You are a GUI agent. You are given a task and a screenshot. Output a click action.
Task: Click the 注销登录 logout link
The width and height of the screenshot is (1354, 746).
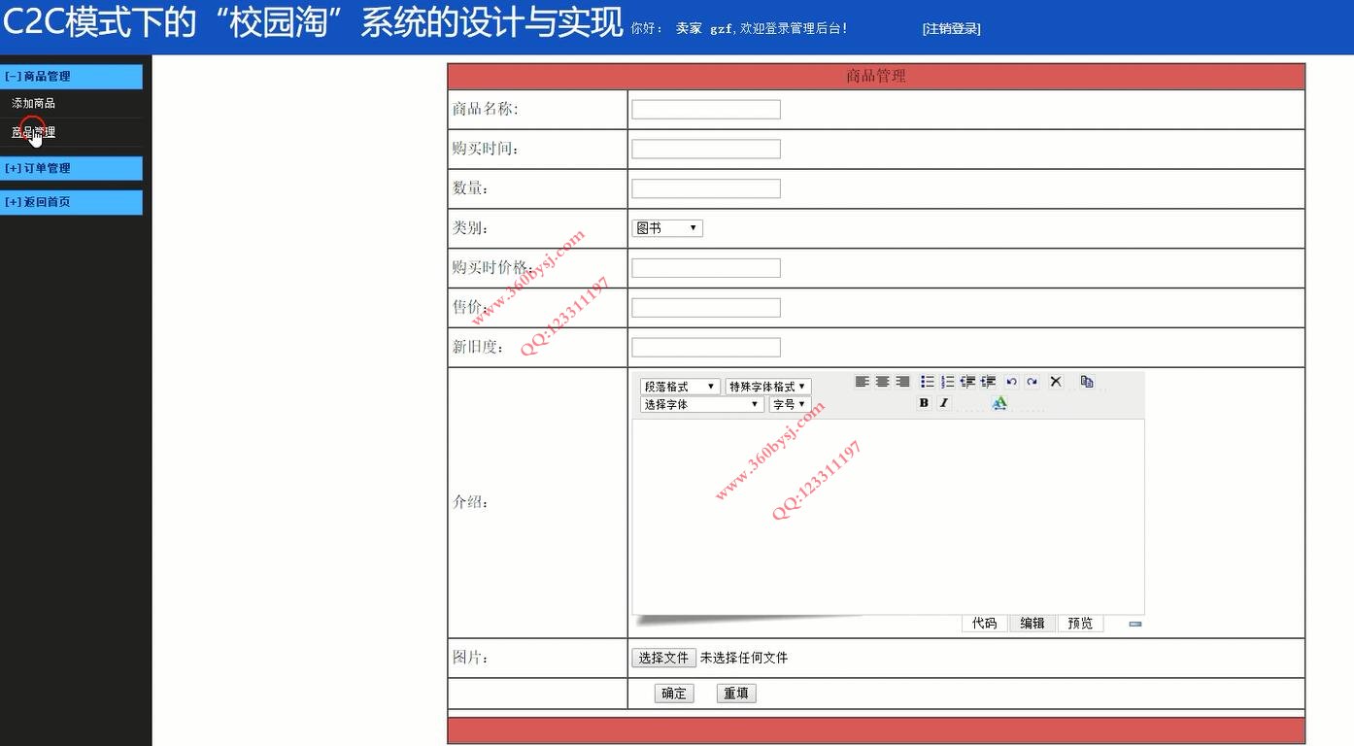pos(951,29)
